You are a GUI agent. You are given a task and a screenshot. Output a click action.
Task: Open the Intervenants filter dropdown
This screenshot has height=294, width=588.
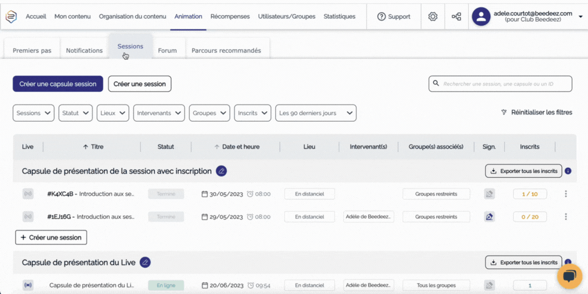tap(159, 113)
